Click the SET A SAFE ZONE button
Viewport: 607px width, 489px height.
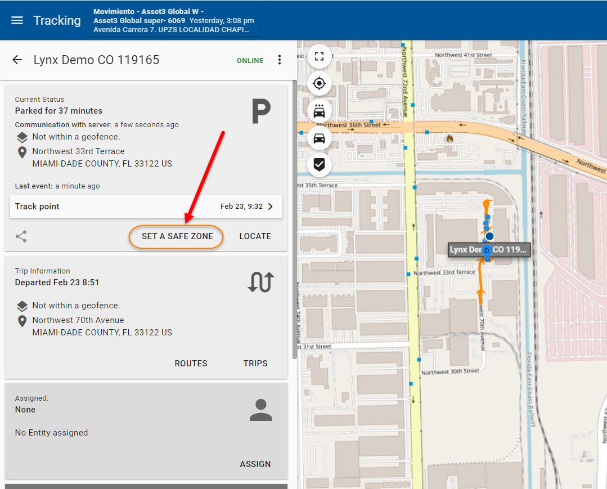click(x=177, y=236)
